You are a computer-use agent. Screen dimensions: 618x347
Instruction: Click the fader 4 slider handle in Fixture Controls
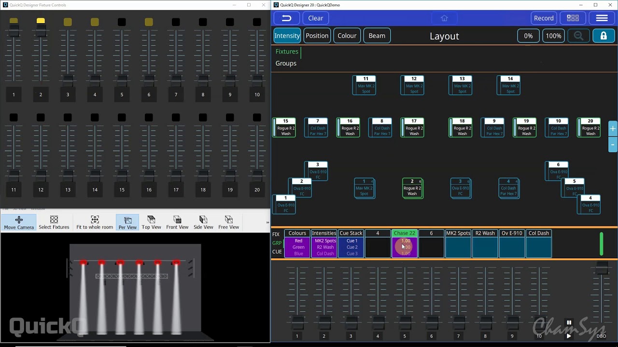(95, 80)
